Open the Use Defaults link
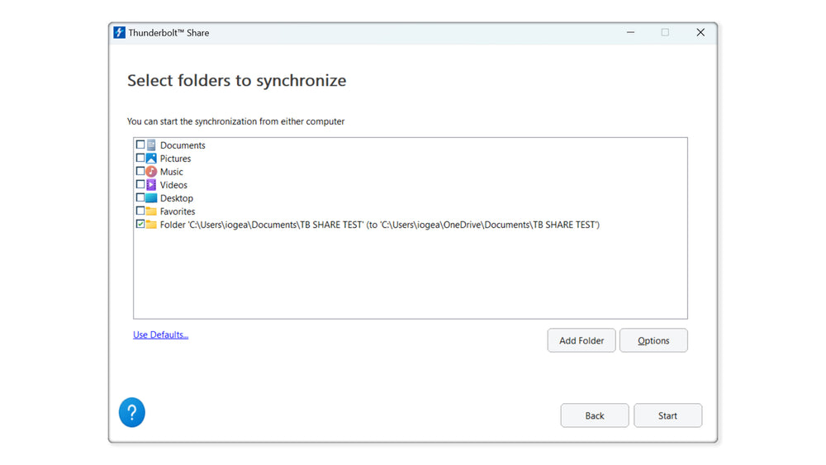The height and width of the screenshot is (465, 826). coord(160,335)
